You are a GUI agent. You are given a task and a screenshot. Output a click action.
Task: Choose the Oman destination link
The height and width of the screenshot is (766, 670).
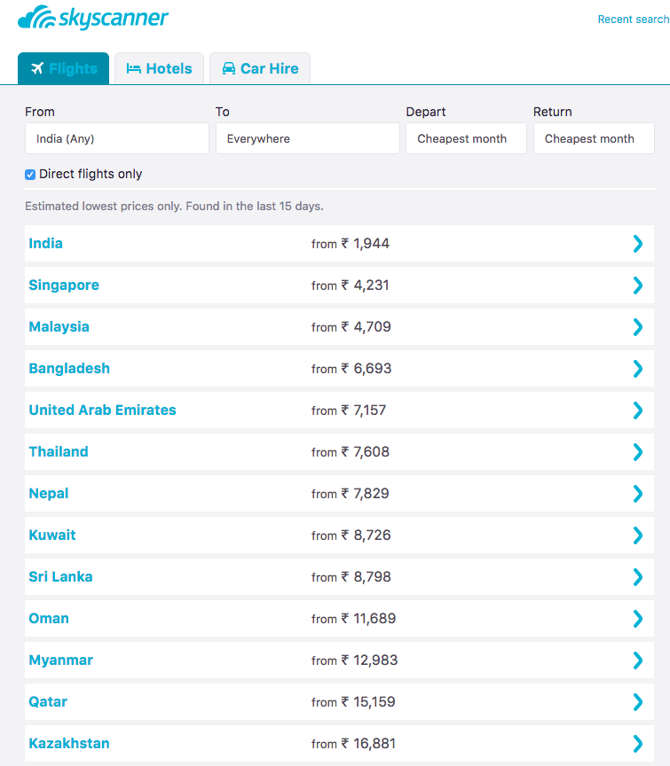click(x=49, y=619)
